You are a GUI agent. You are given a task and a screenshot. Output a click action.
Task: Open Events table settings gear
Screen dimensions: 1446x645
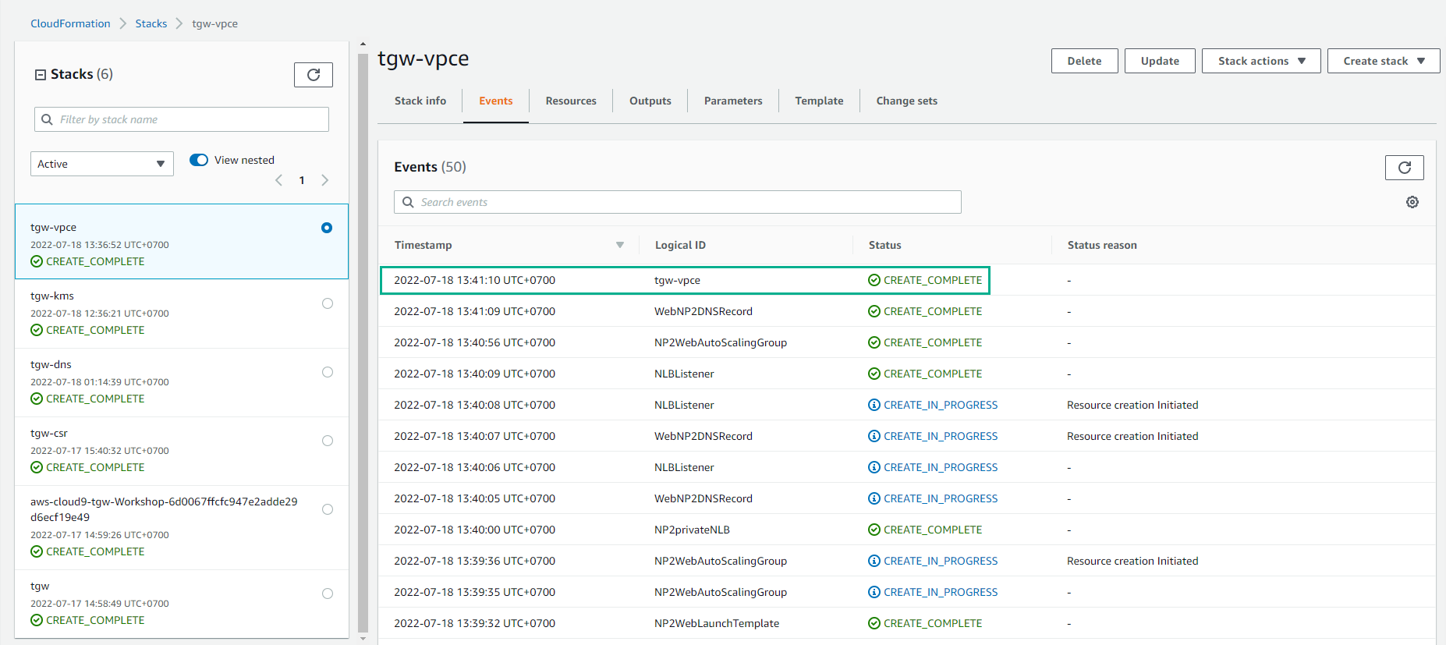point(1412,202)
